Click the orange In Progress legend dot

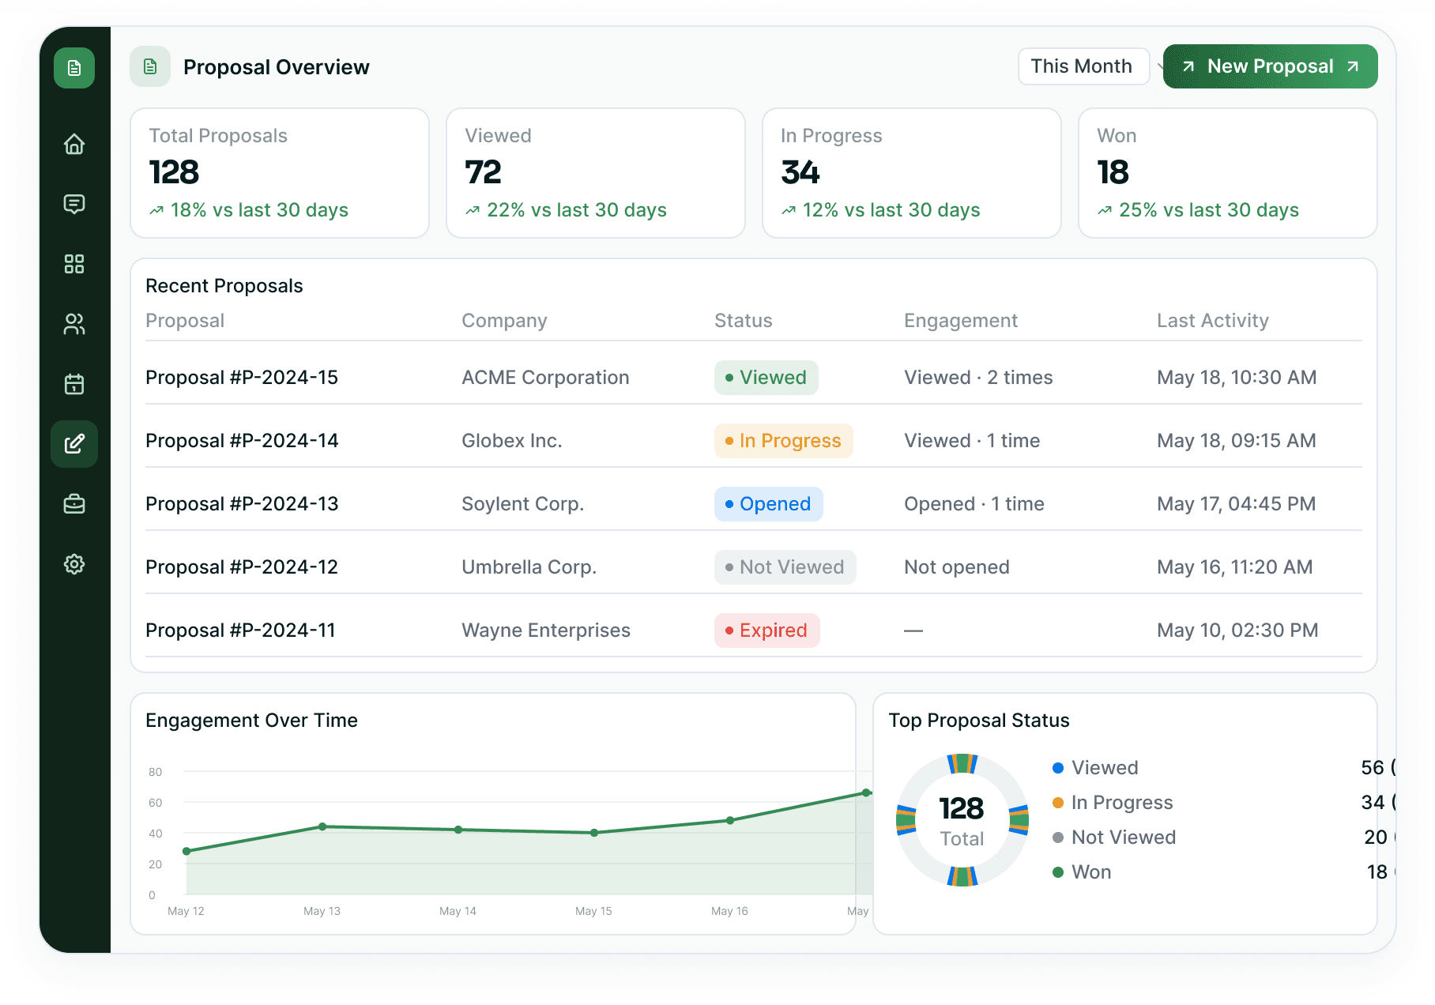pyautogui.click(x=1058, y=803)
